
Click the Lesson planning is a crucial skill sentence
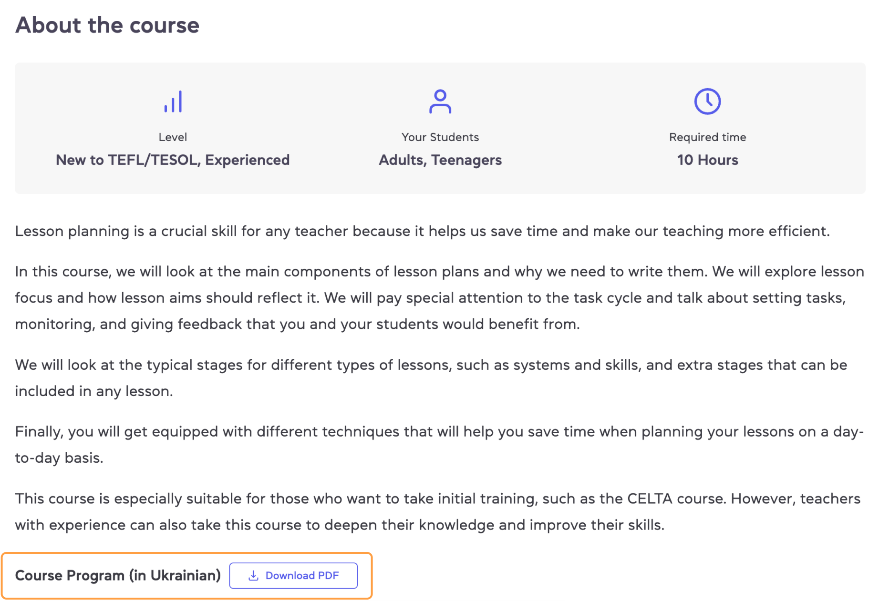coord(422,231)
